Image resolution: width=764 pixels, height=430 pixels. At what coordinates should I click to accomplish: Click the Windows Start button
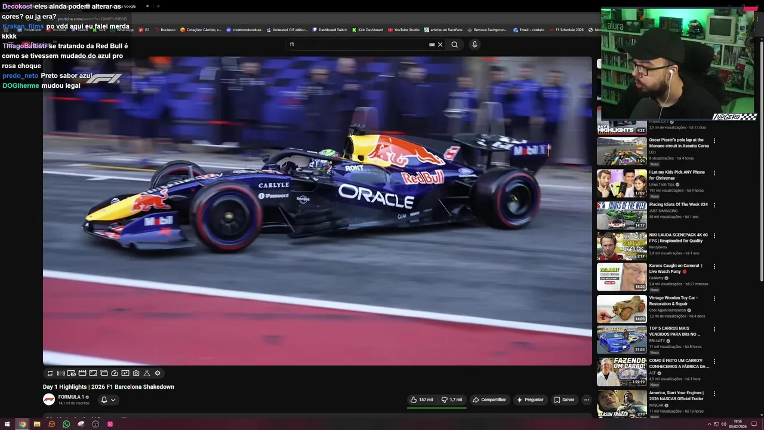point(7,424)
